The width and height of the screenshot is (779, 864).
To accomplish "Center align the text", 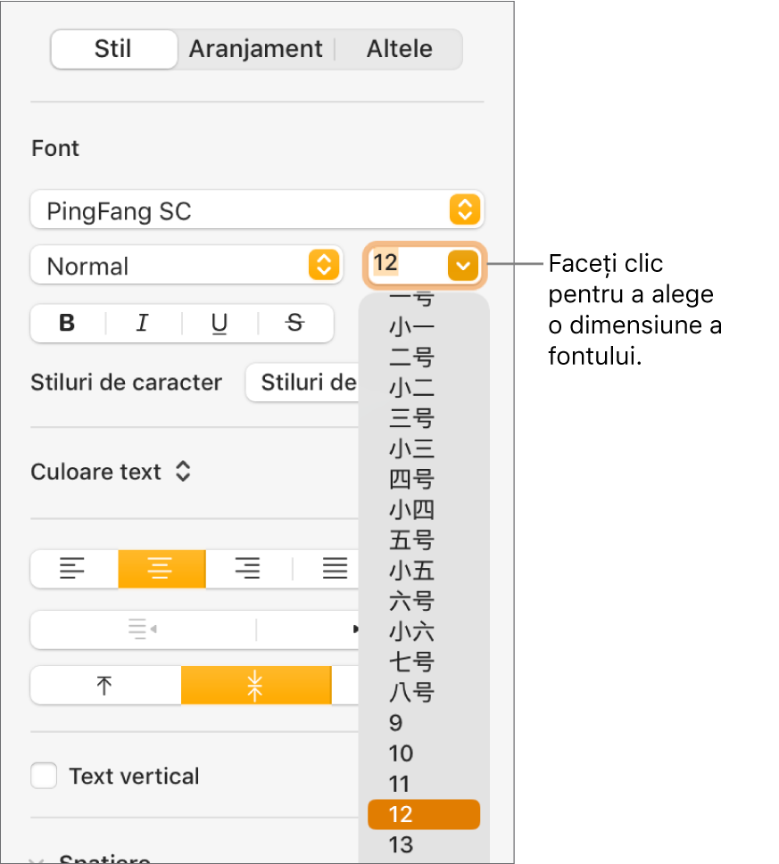I will 162,569.
